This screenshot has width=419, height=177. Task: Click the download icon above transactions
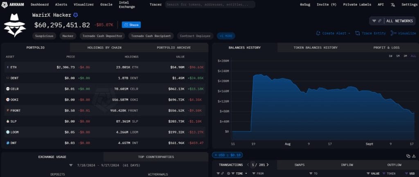coord(414,156)
